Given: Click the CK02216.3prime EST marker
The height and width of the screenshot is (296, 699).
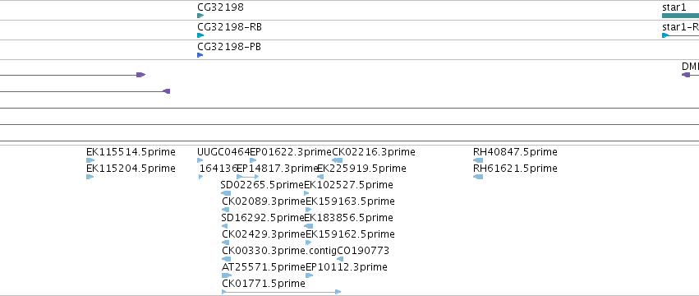Looking at the screenshot, I should [337, 160].
